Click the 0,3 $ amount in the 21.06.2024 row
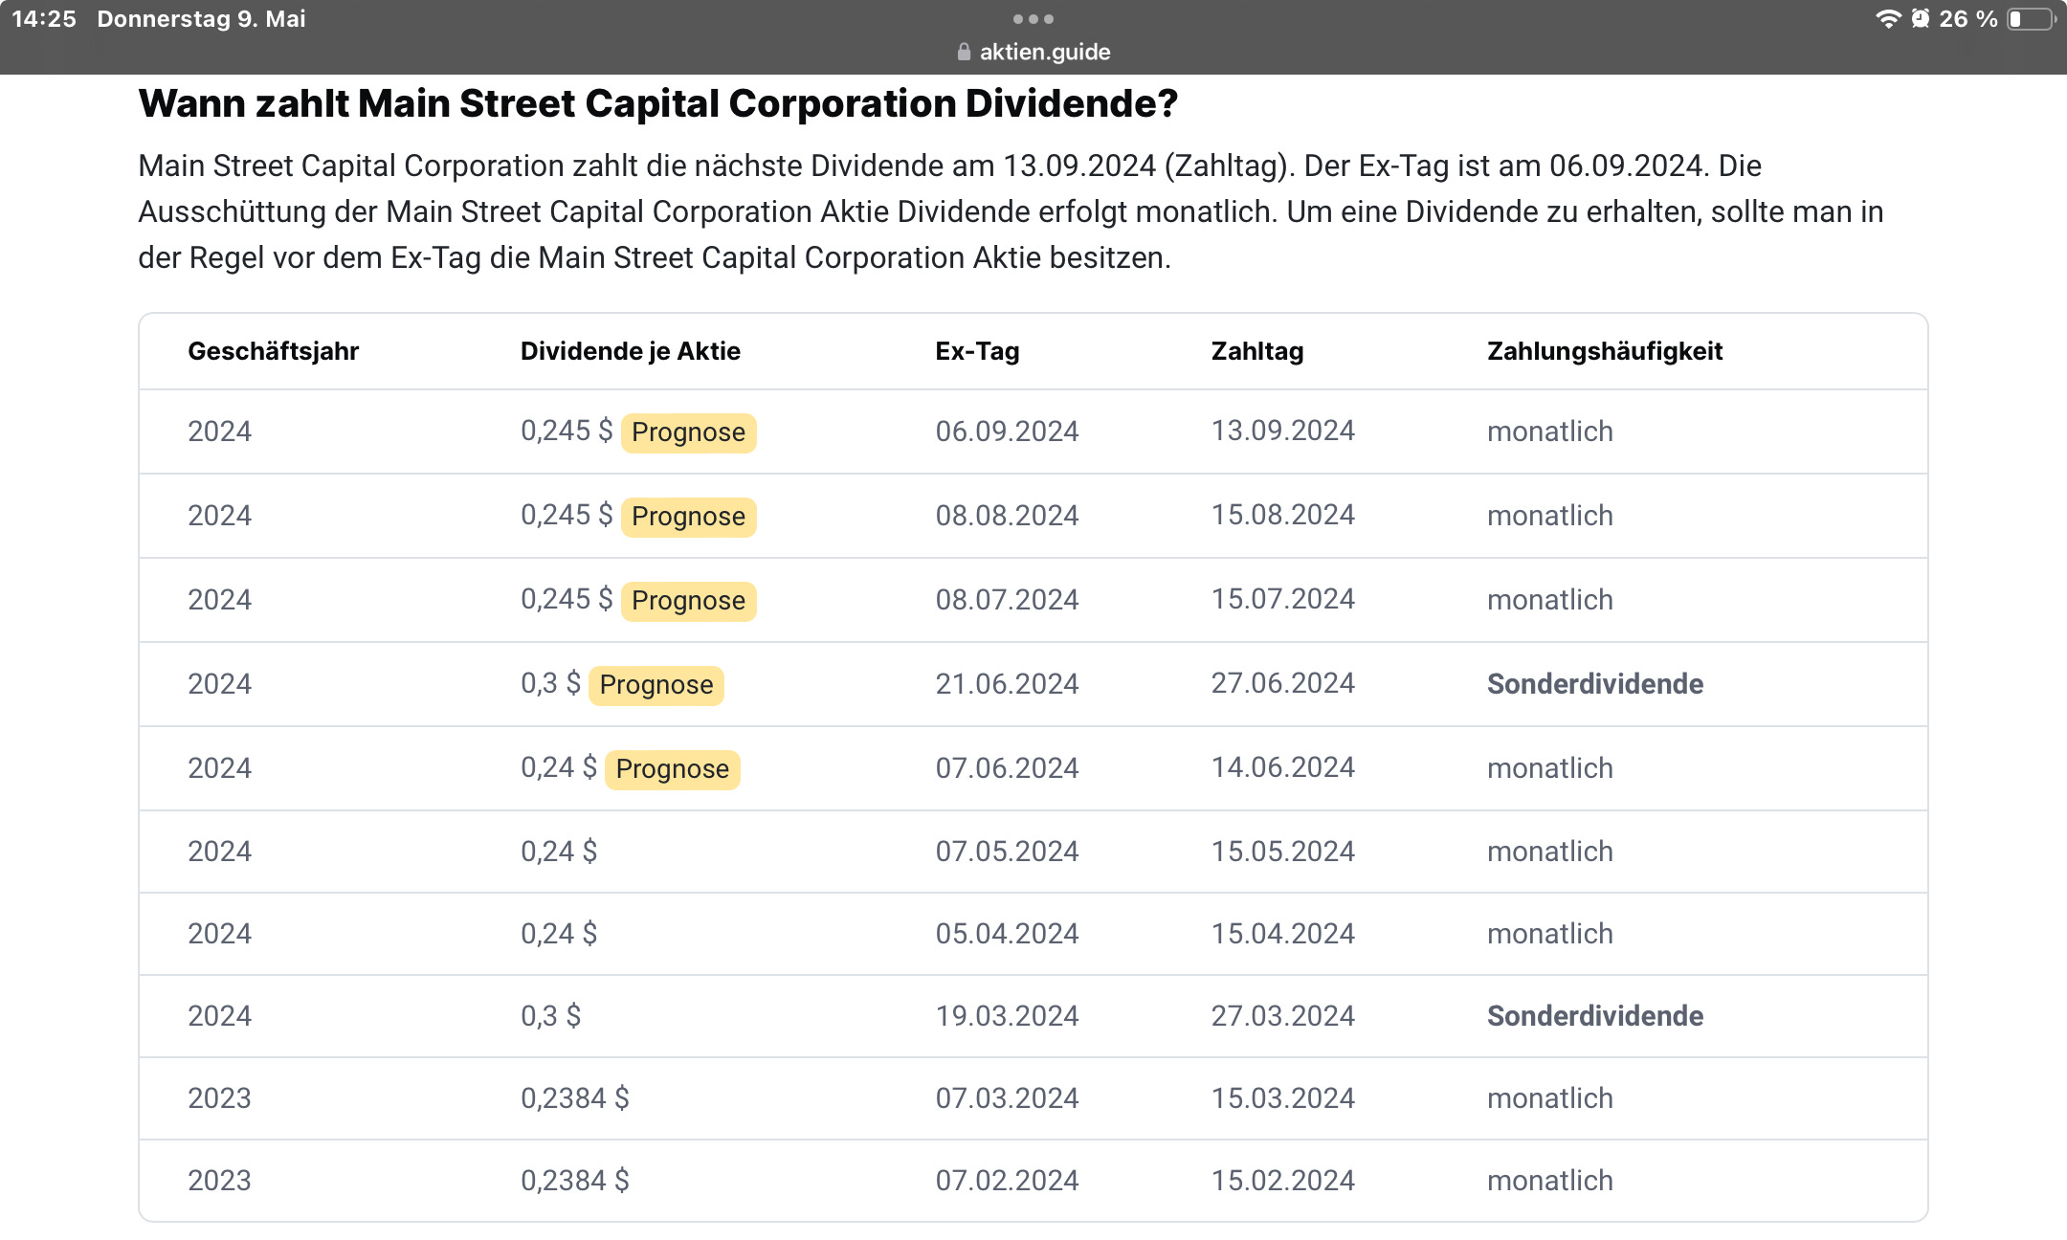Viewport: 2067px width, 1240px height. tap(550, 683)
